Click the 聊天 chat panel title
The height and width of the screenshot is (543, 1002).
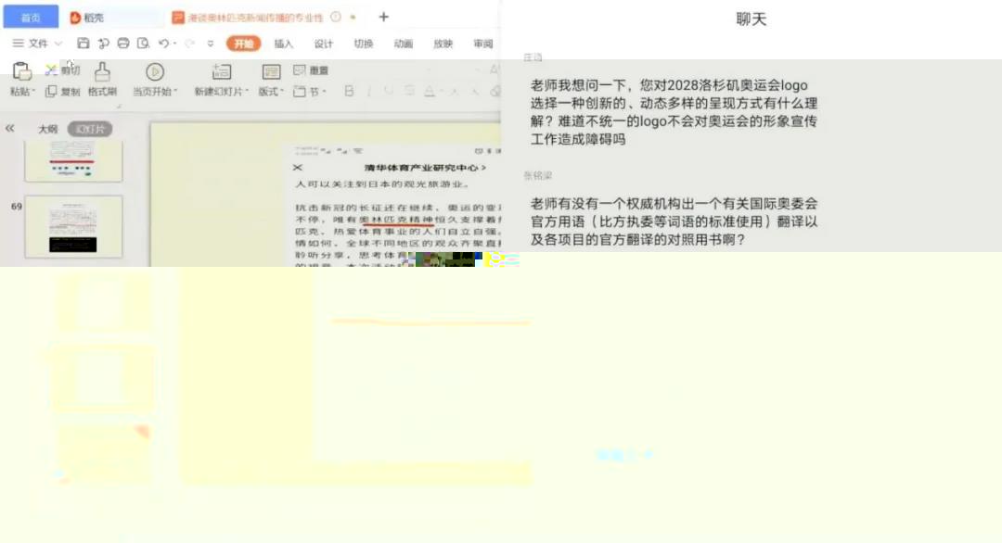pyautogui.click(x=751, y=19)
